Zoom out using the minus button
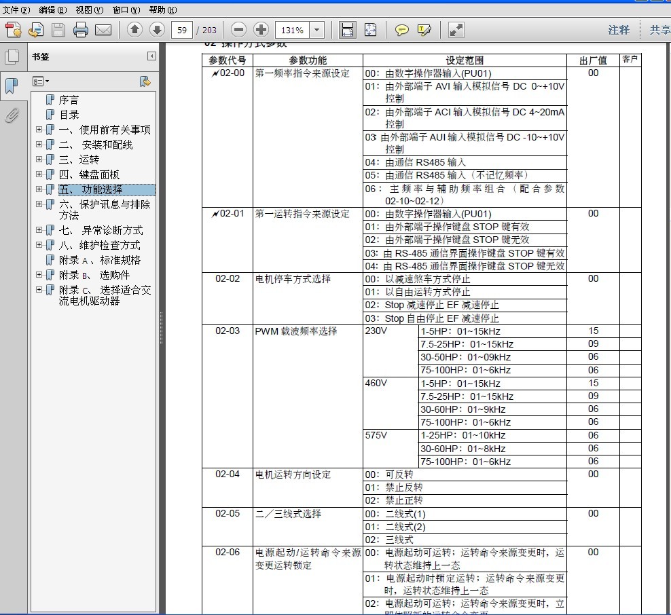 (x=238, y=30)
